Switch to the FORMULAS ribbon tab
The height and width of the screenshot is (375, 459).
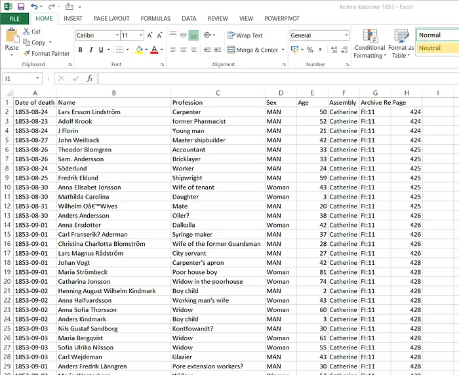coord(155,18)
